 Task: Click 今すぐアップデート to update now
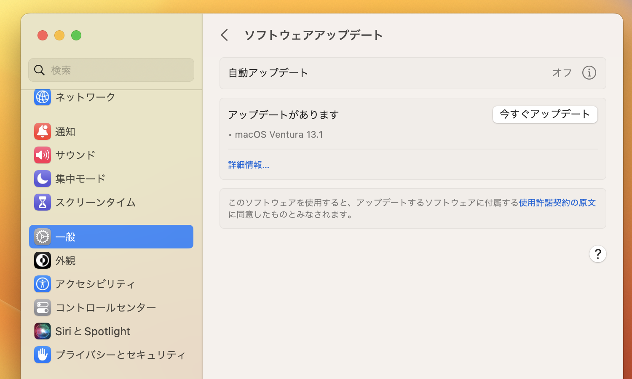click(545, 114)
